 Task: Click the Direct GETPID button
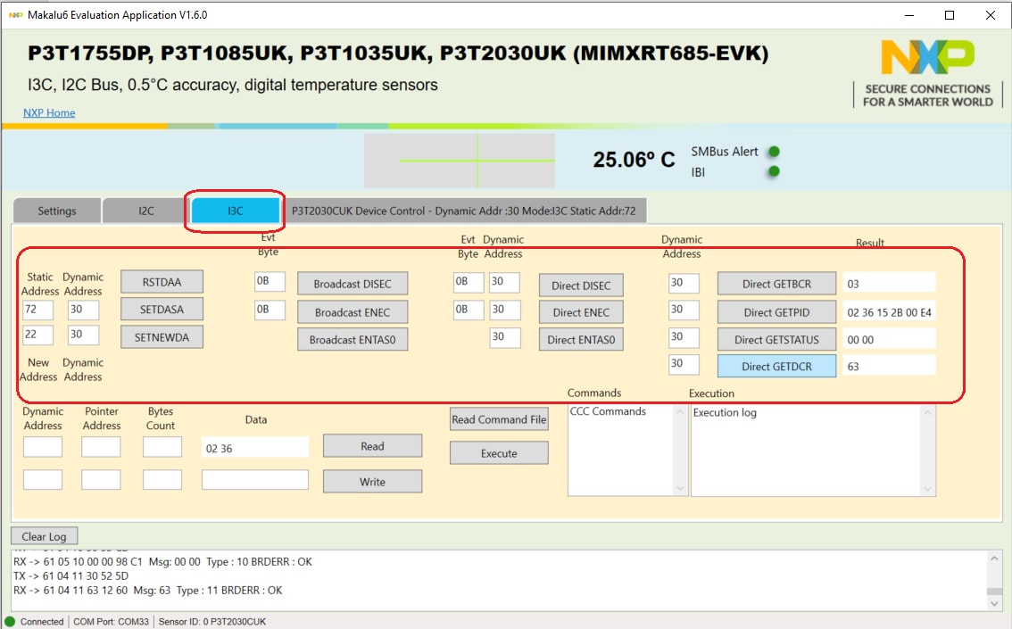[776, 311]
